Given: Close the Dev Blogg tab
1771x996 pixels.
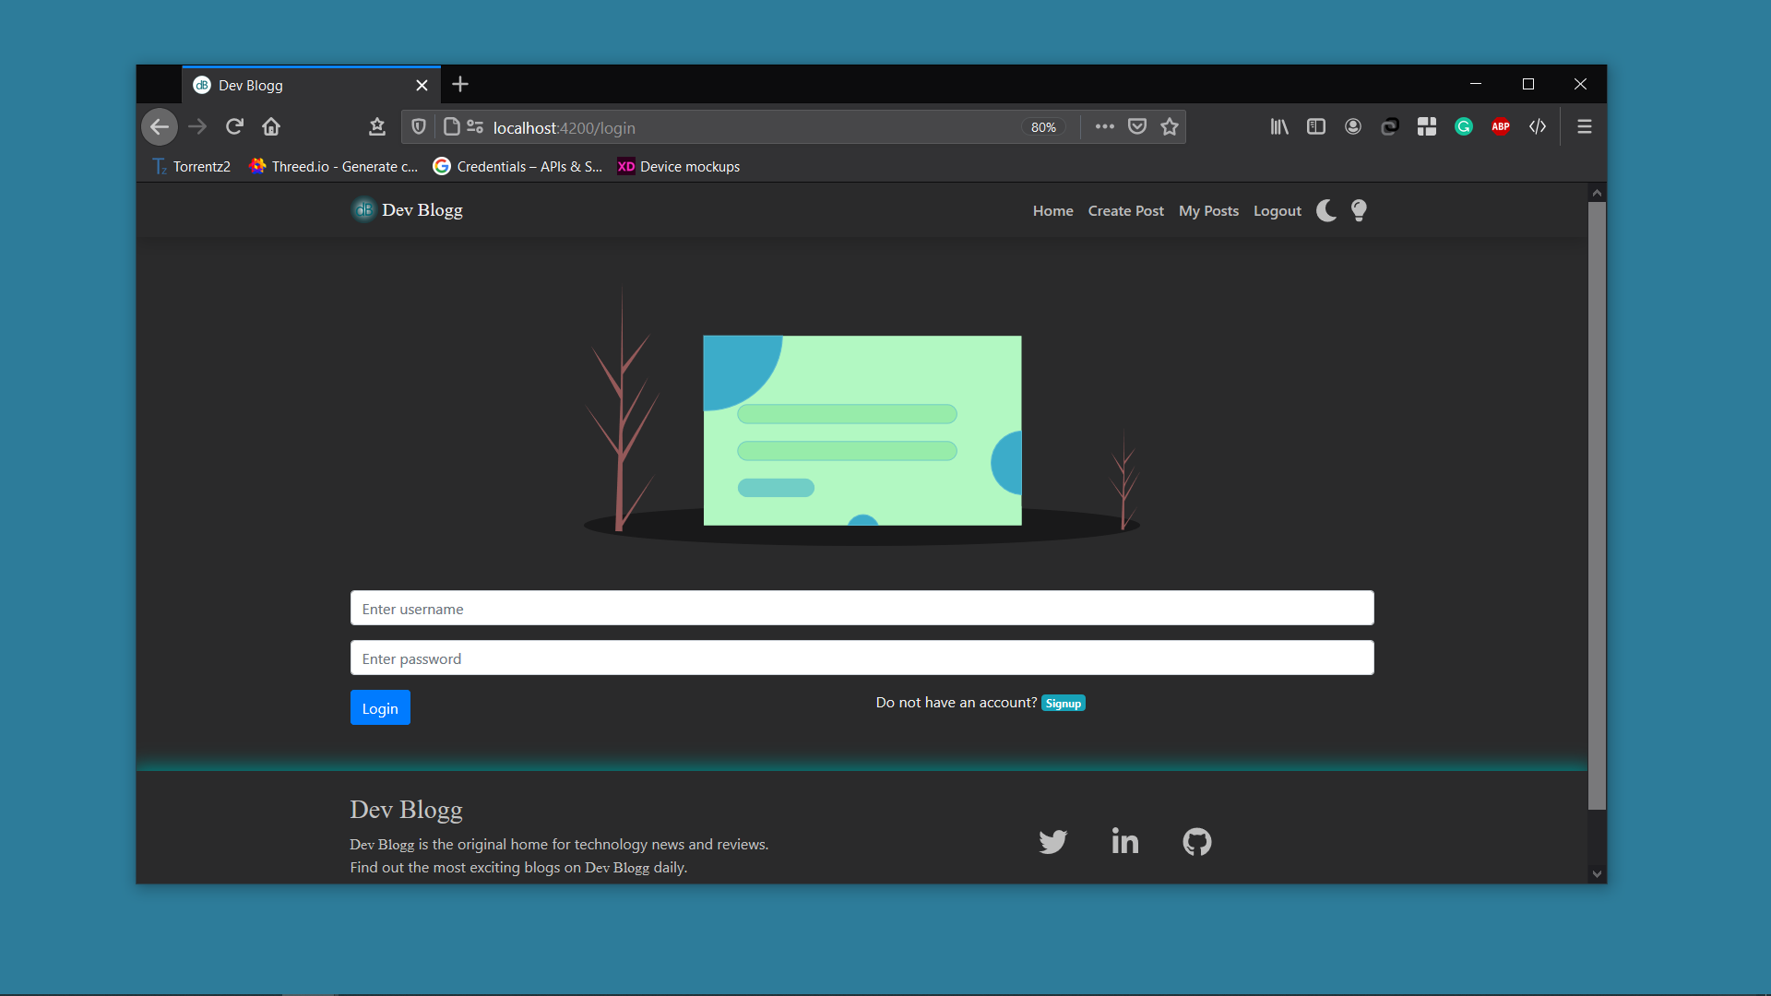Looking at the screenshot, I should pyautogui.click(x=422, y=85).
